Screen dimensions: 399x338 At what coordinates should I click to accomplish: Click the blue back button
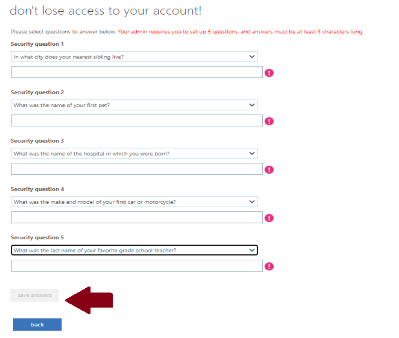tap(37, 324)
